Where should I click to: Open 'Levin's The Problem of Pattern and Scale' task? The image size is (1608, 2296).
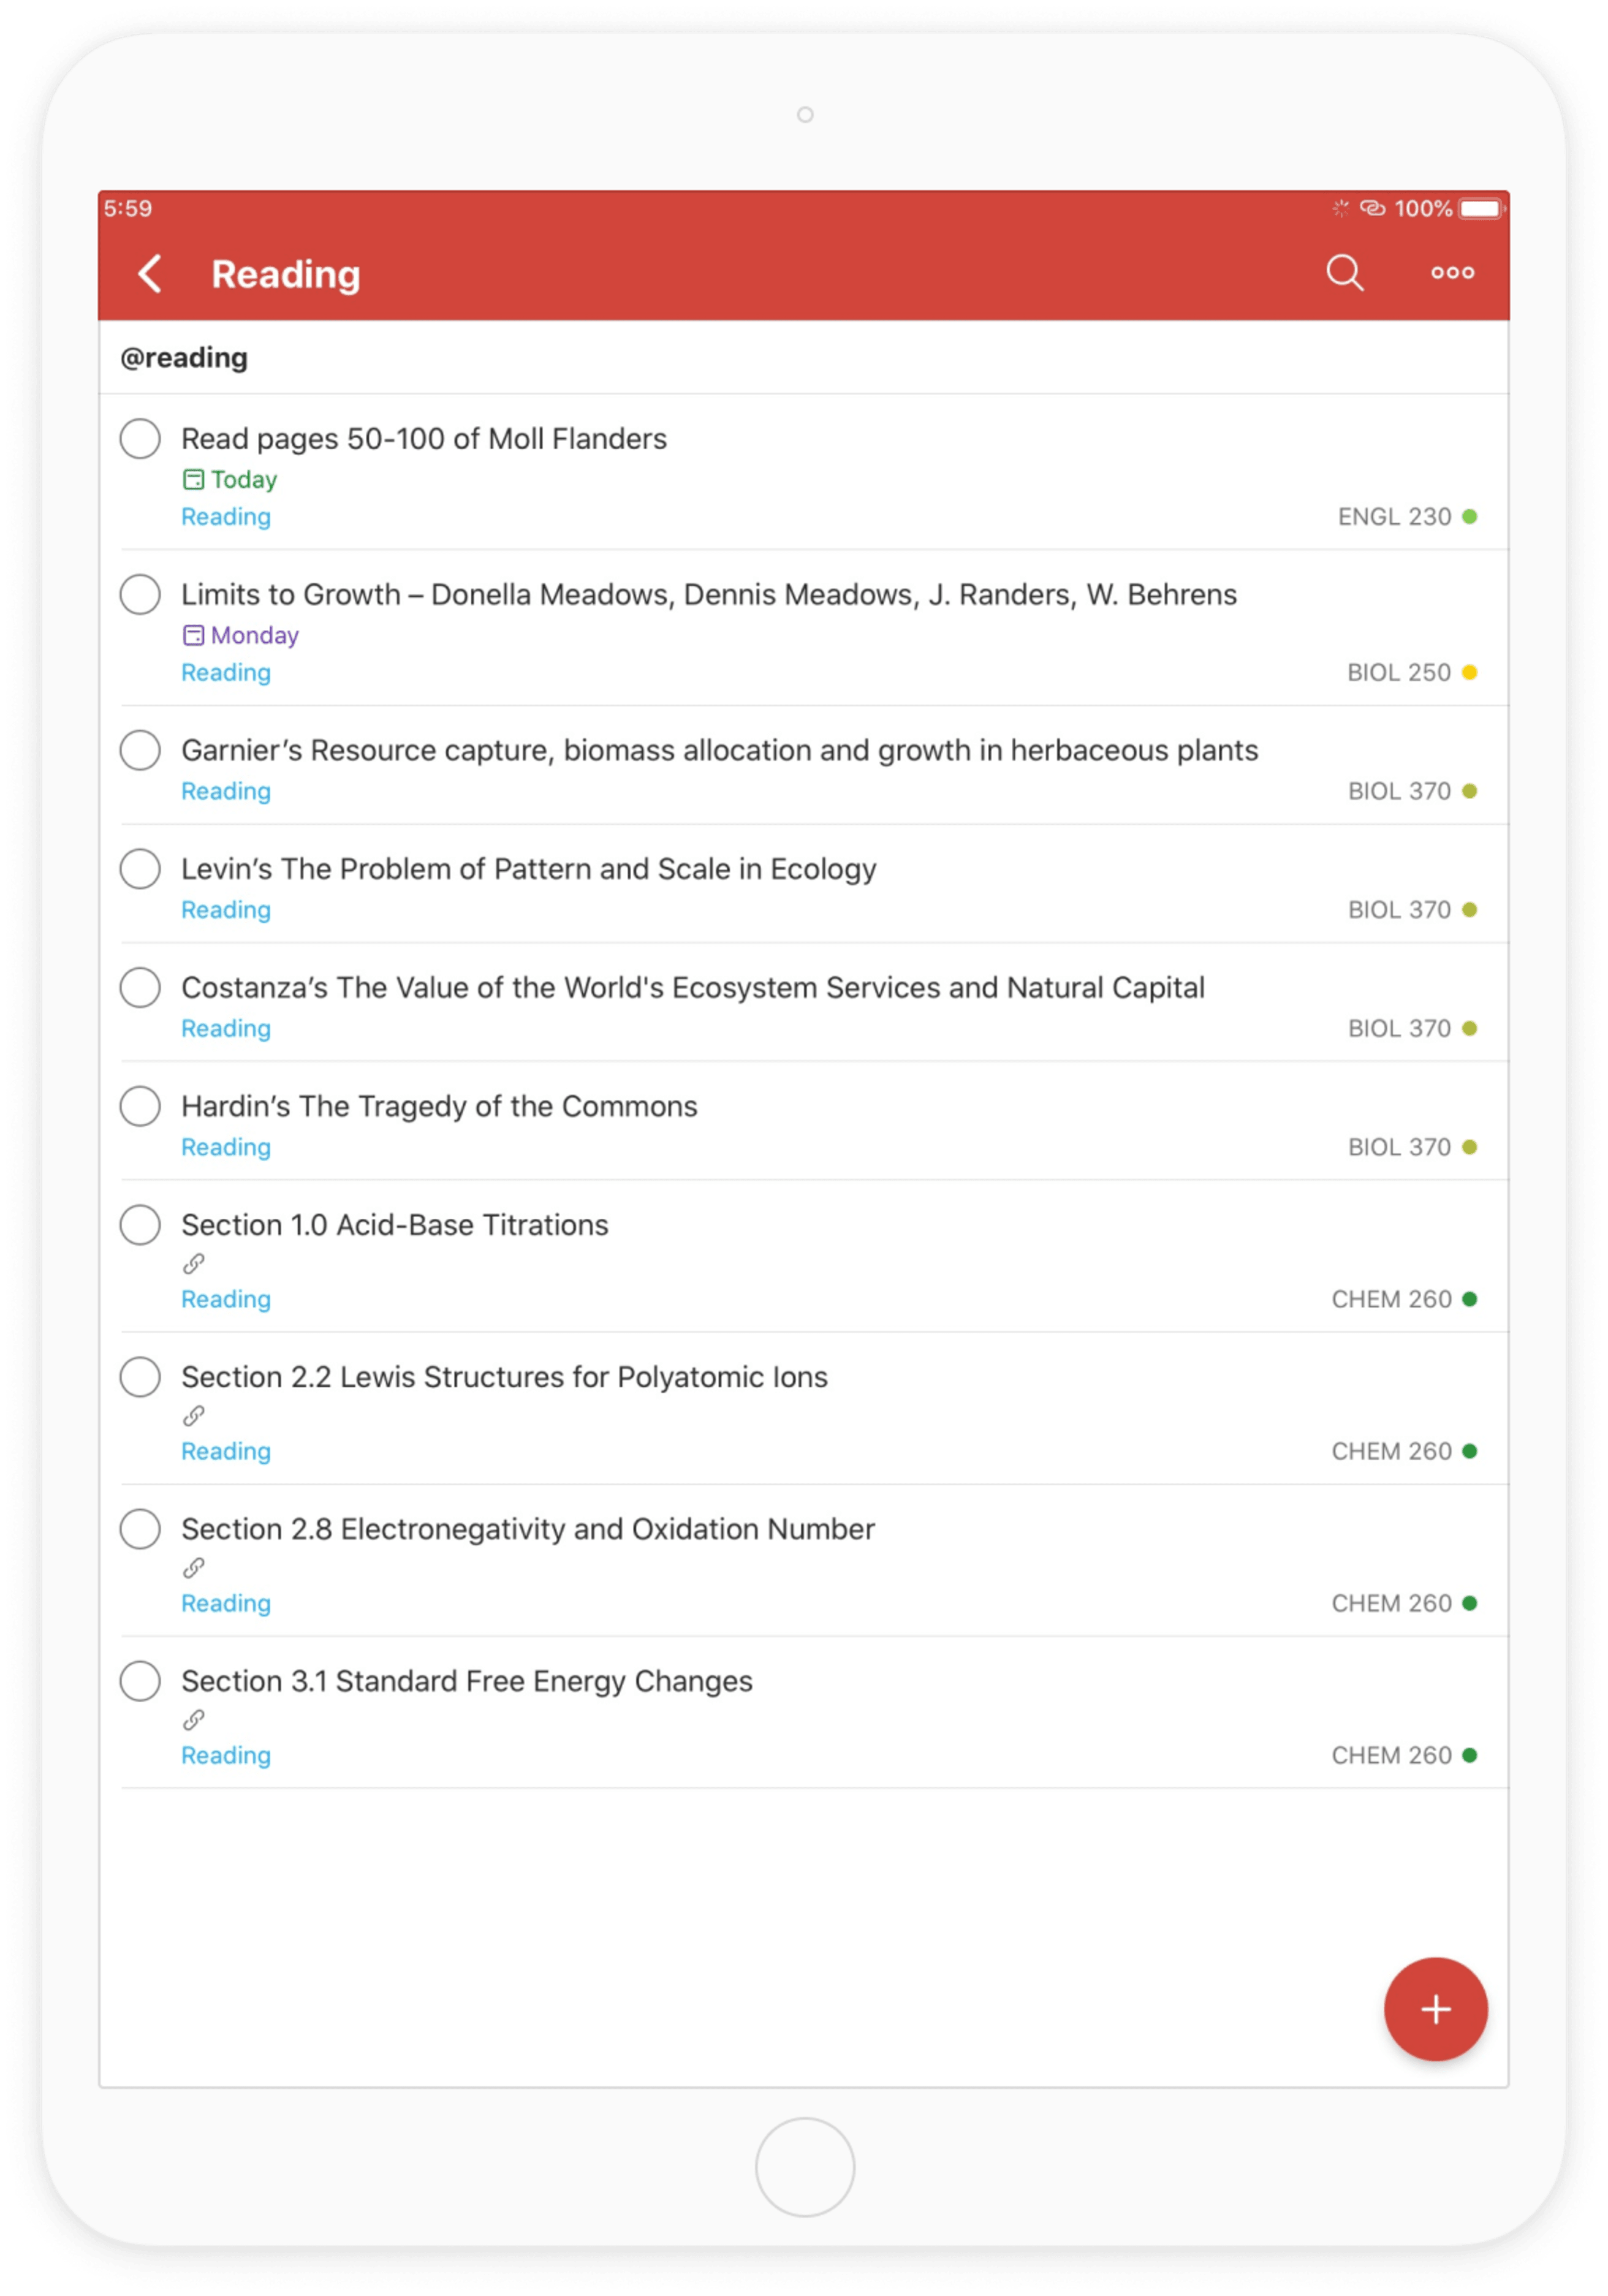click(529, 869)
